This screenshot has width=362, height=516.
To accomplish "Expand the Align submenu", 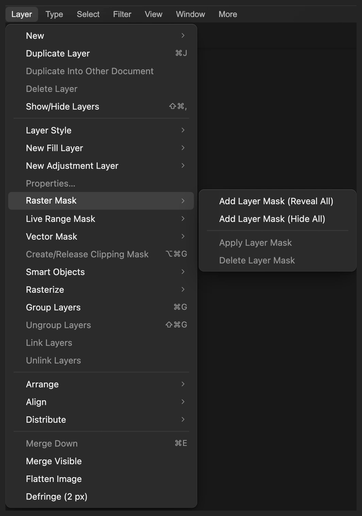I will click(x=101, y=402).
